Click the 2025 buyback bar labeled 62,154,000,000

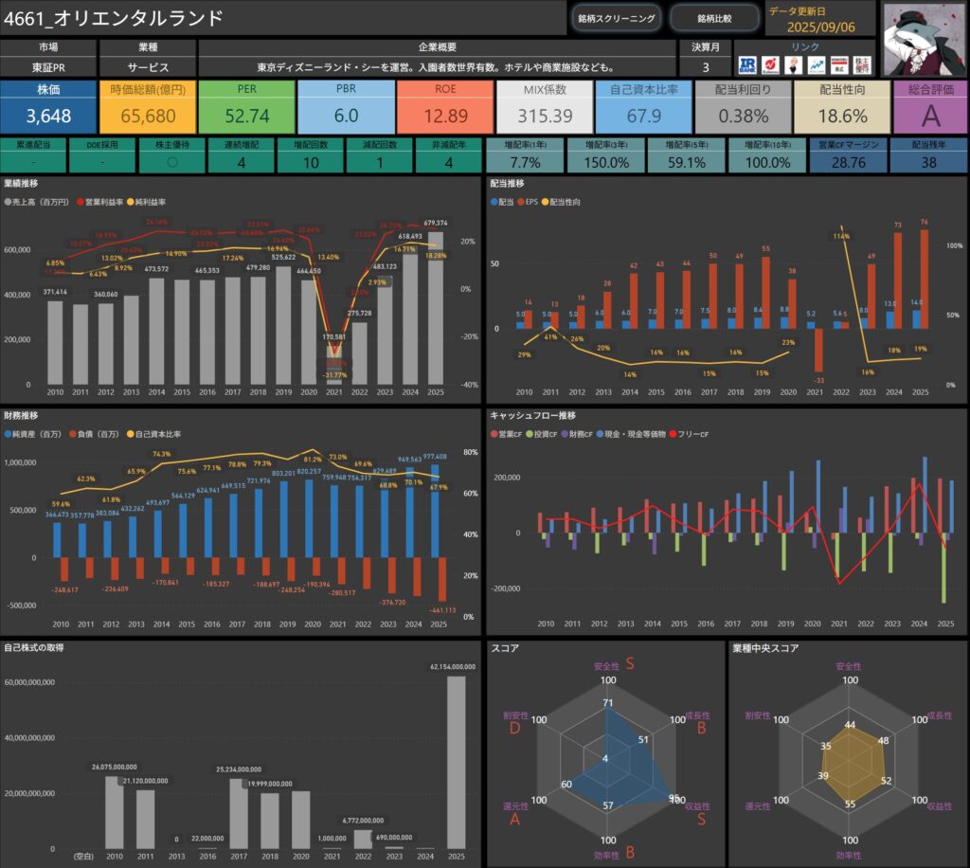456,762
